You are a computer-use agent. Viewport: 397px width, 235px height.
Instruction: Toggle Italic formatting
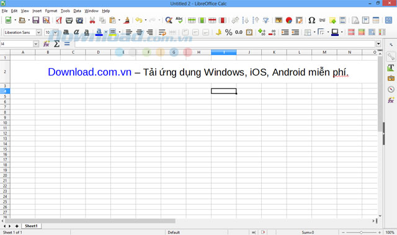click(76, 32)
